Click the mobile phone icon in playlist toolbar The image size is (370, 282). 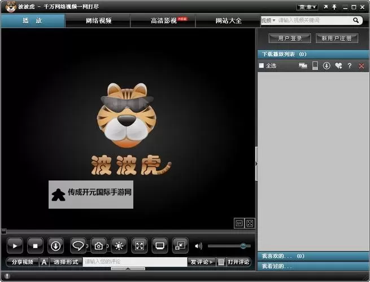tap(315, 65)
